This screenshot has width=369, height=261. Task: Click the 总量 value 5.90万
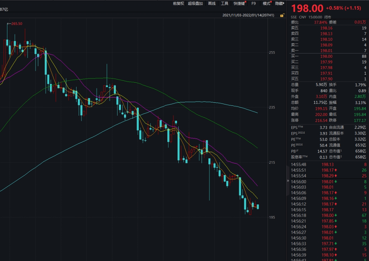pyautogui.click(x=321, y=85)
